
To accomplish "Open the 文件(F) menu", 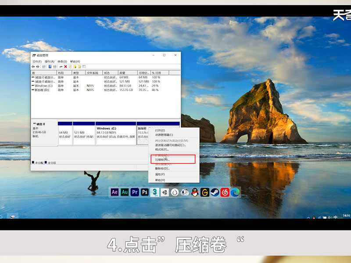I will [37, 61].
